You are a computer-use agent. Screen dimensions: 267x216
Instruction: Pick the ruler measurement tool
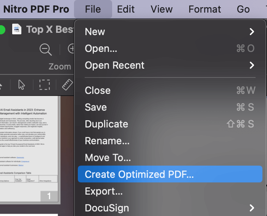67,84
